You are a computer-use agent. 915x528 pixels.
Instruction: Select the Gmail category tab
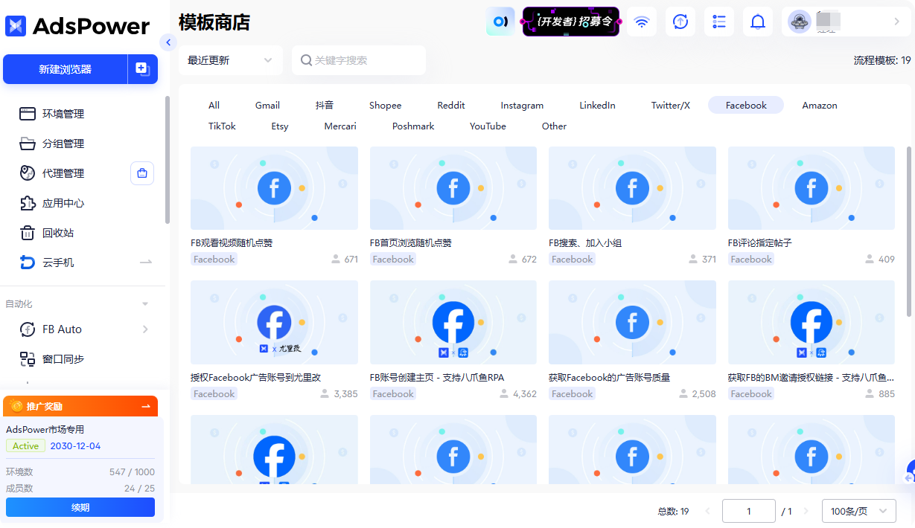tap(267, 105)
